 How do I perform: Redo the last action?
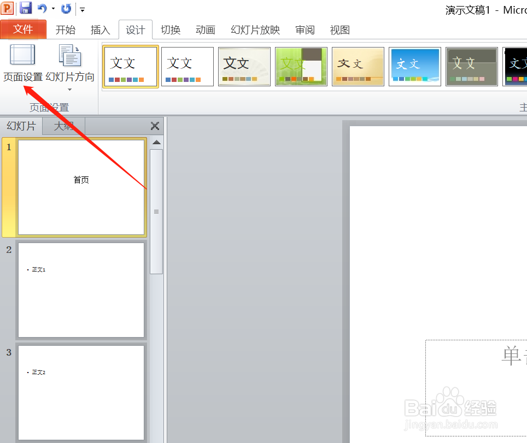pos(66,8)
